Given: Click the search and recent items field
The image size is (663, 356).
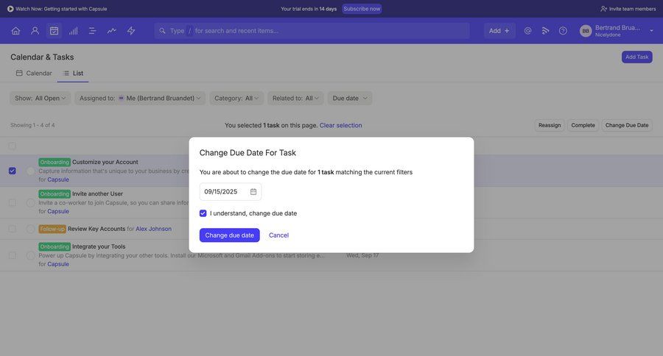Looking at the screenshot, I should click(312, 31).
